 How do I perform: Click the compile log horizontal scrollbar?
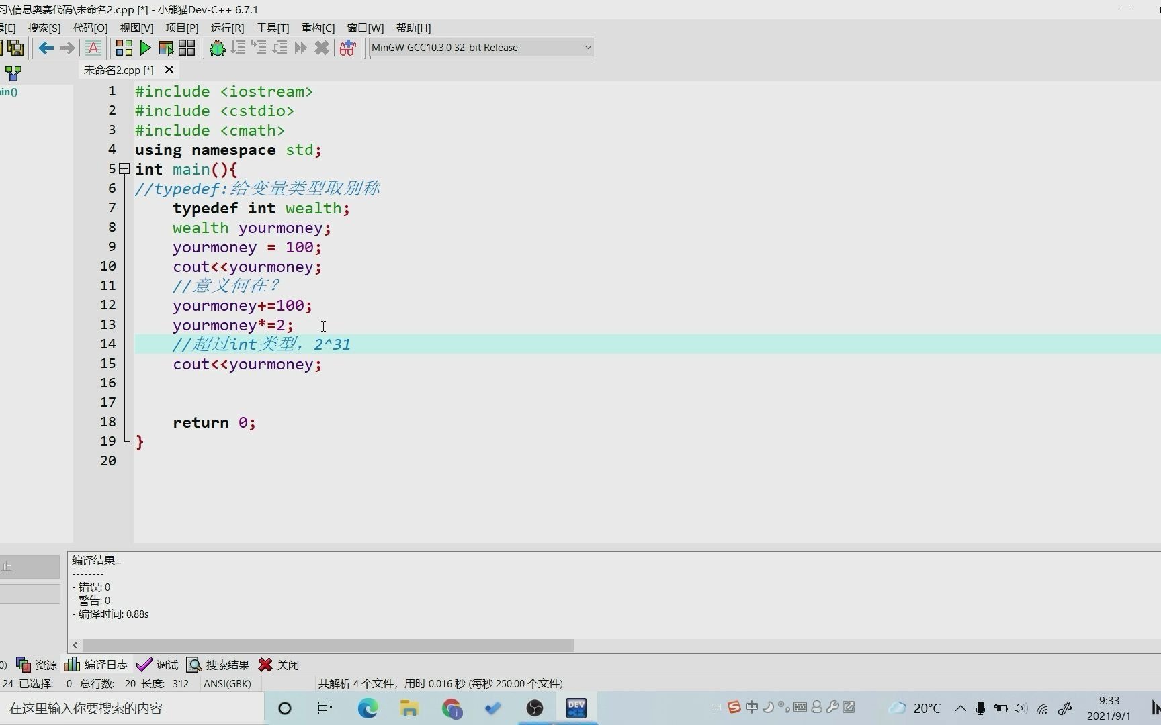click(x=329, y=645)
